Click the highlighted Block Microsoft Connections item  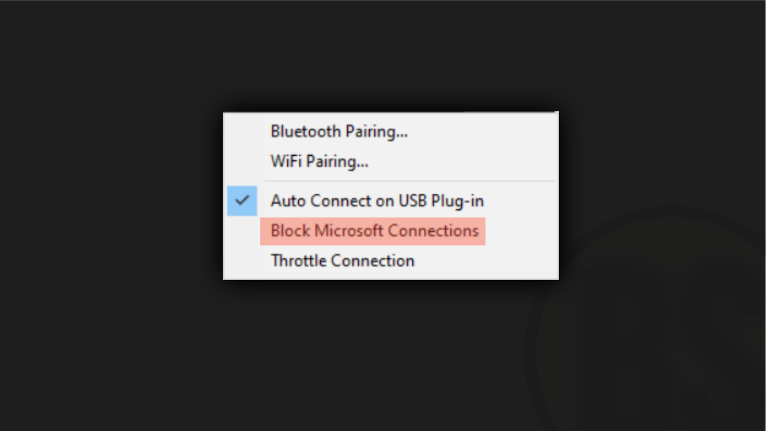[x=374, y=230]
